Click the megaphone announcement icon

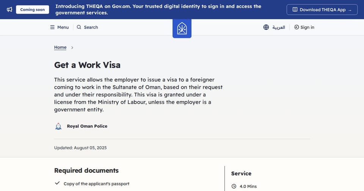(9, 9)
